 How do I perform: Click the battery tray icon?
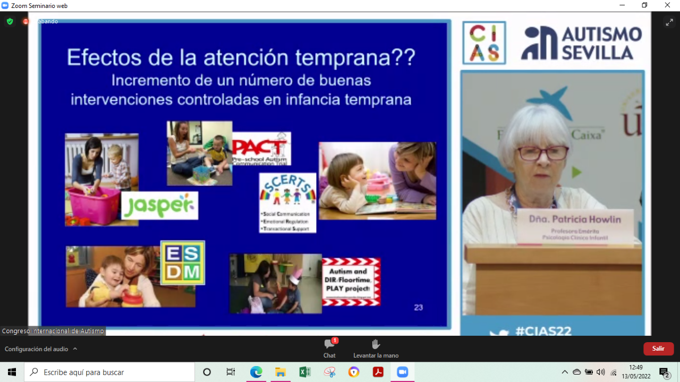click(589, 372)
